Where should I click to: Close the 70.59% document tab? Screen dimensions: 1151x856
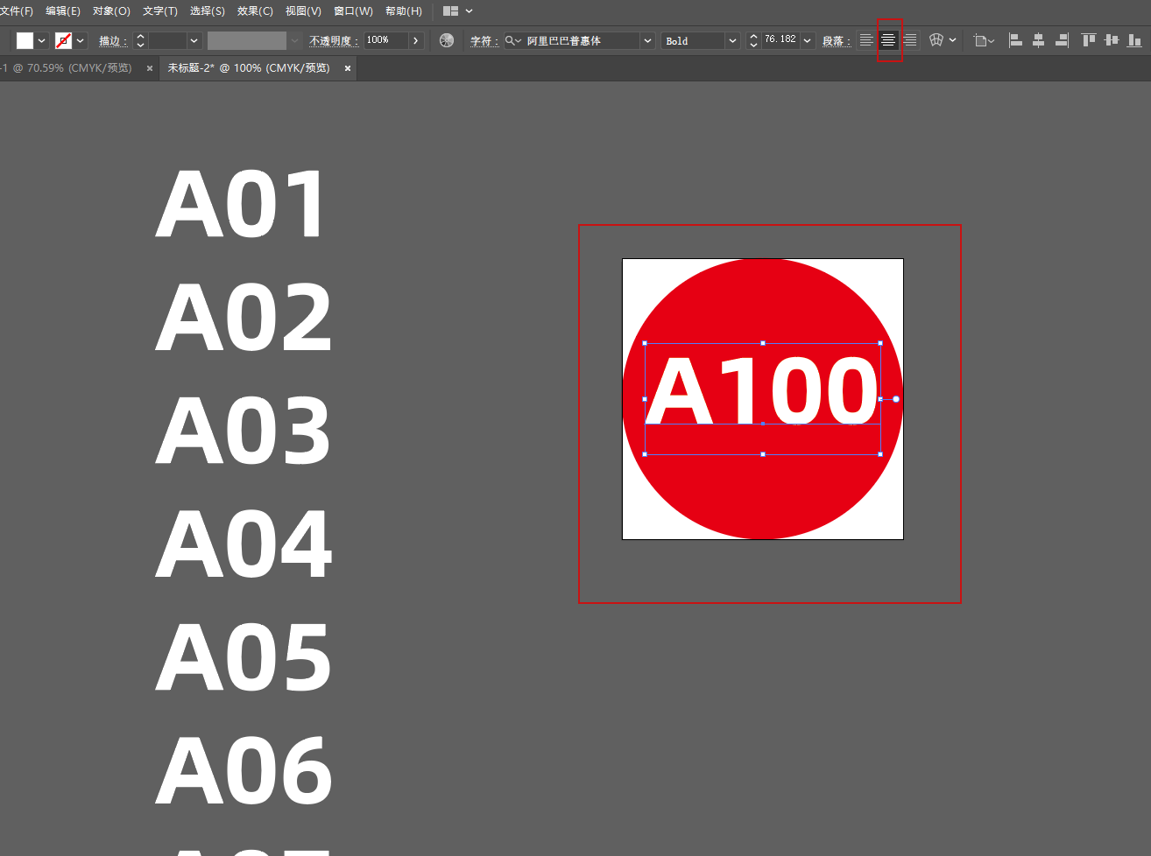[150, 68]
